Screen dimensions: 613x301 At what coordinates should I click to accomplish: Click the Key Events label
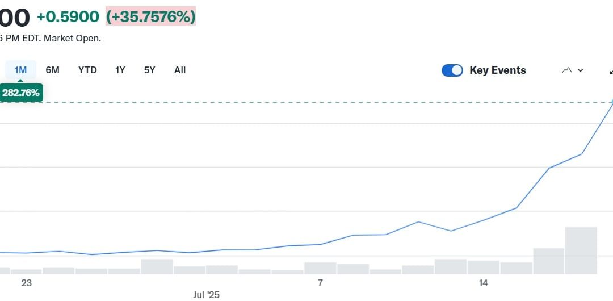pyautogui.click(x=497, y=70)
